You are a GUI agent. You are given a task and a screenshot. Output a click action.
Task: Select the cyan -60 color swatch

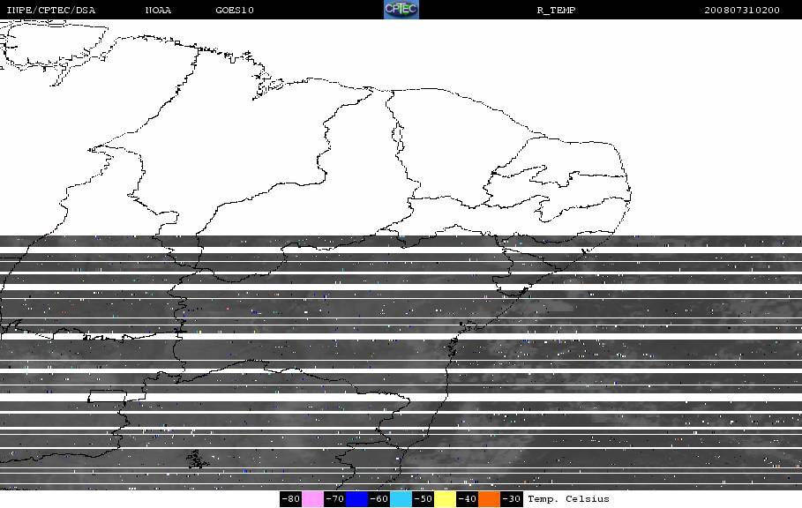pos(401,499)
